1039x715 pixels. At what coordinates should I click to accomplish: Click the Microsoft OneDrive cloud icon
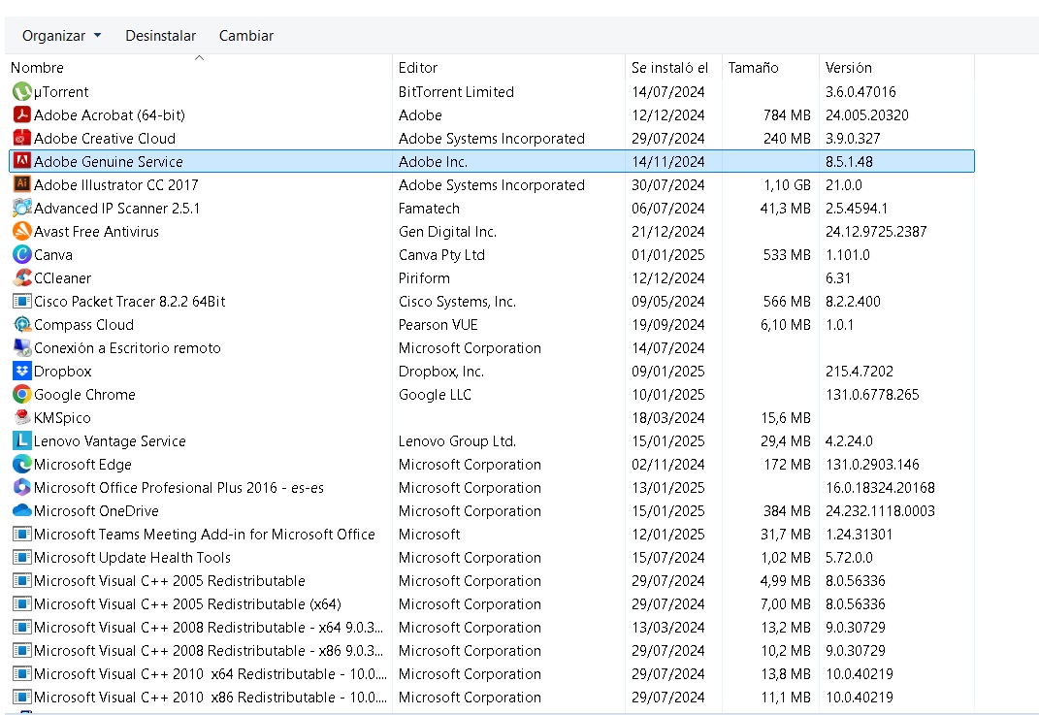pos(22,510)
